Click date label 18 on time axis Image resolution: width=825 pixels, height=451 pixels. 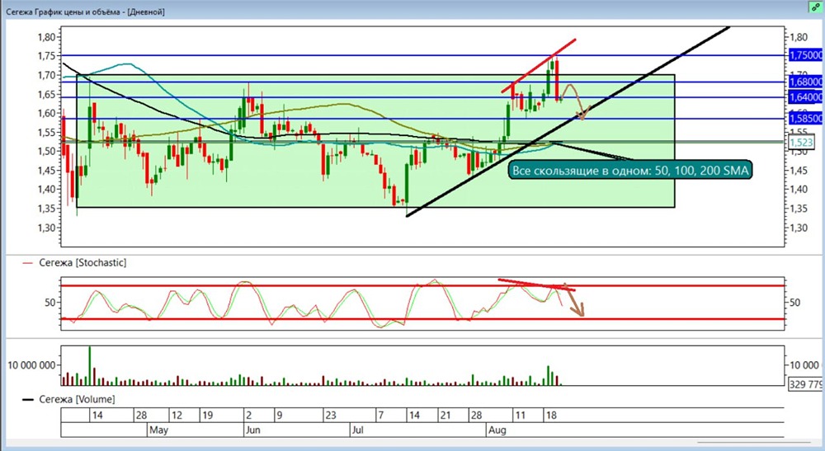point(551,416)
